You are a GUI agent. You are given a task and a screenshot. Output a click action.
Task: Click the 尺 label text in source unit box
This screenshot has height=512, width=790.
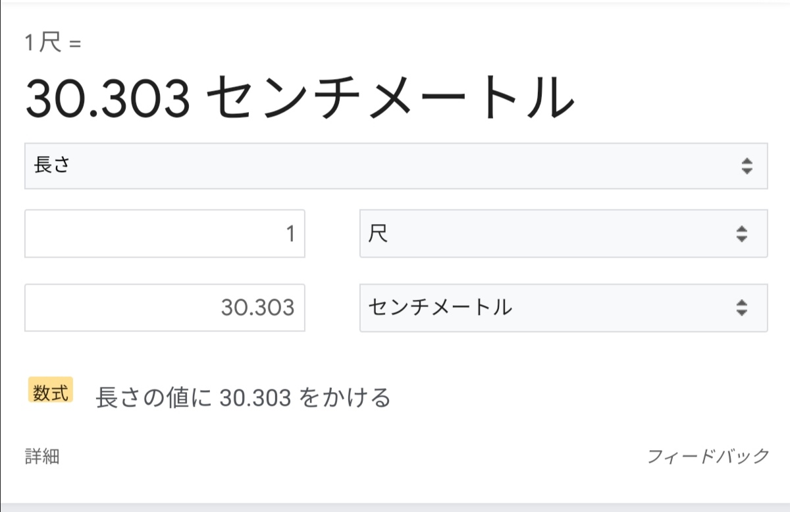(x=378, y=234)
